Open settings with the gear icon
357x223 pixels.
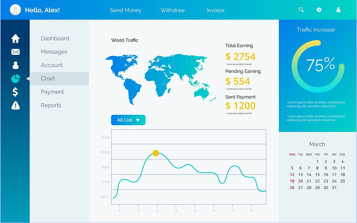[x=319, y=10]
